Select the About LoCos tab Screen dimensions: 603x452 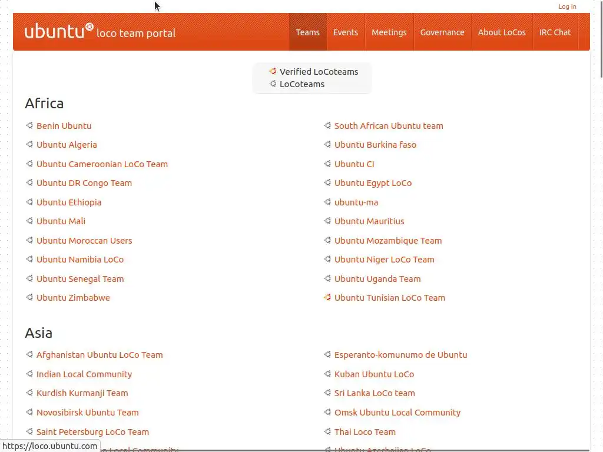(x=502, y=32)
